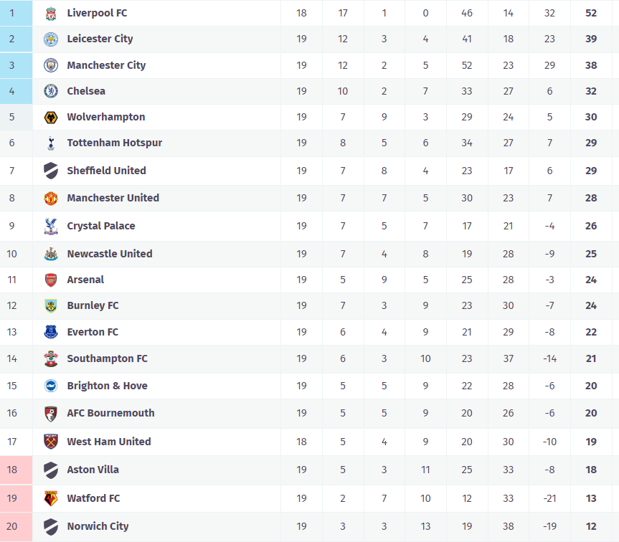Click the Crystal Palace eagle crest

click(x=51, y=226)
